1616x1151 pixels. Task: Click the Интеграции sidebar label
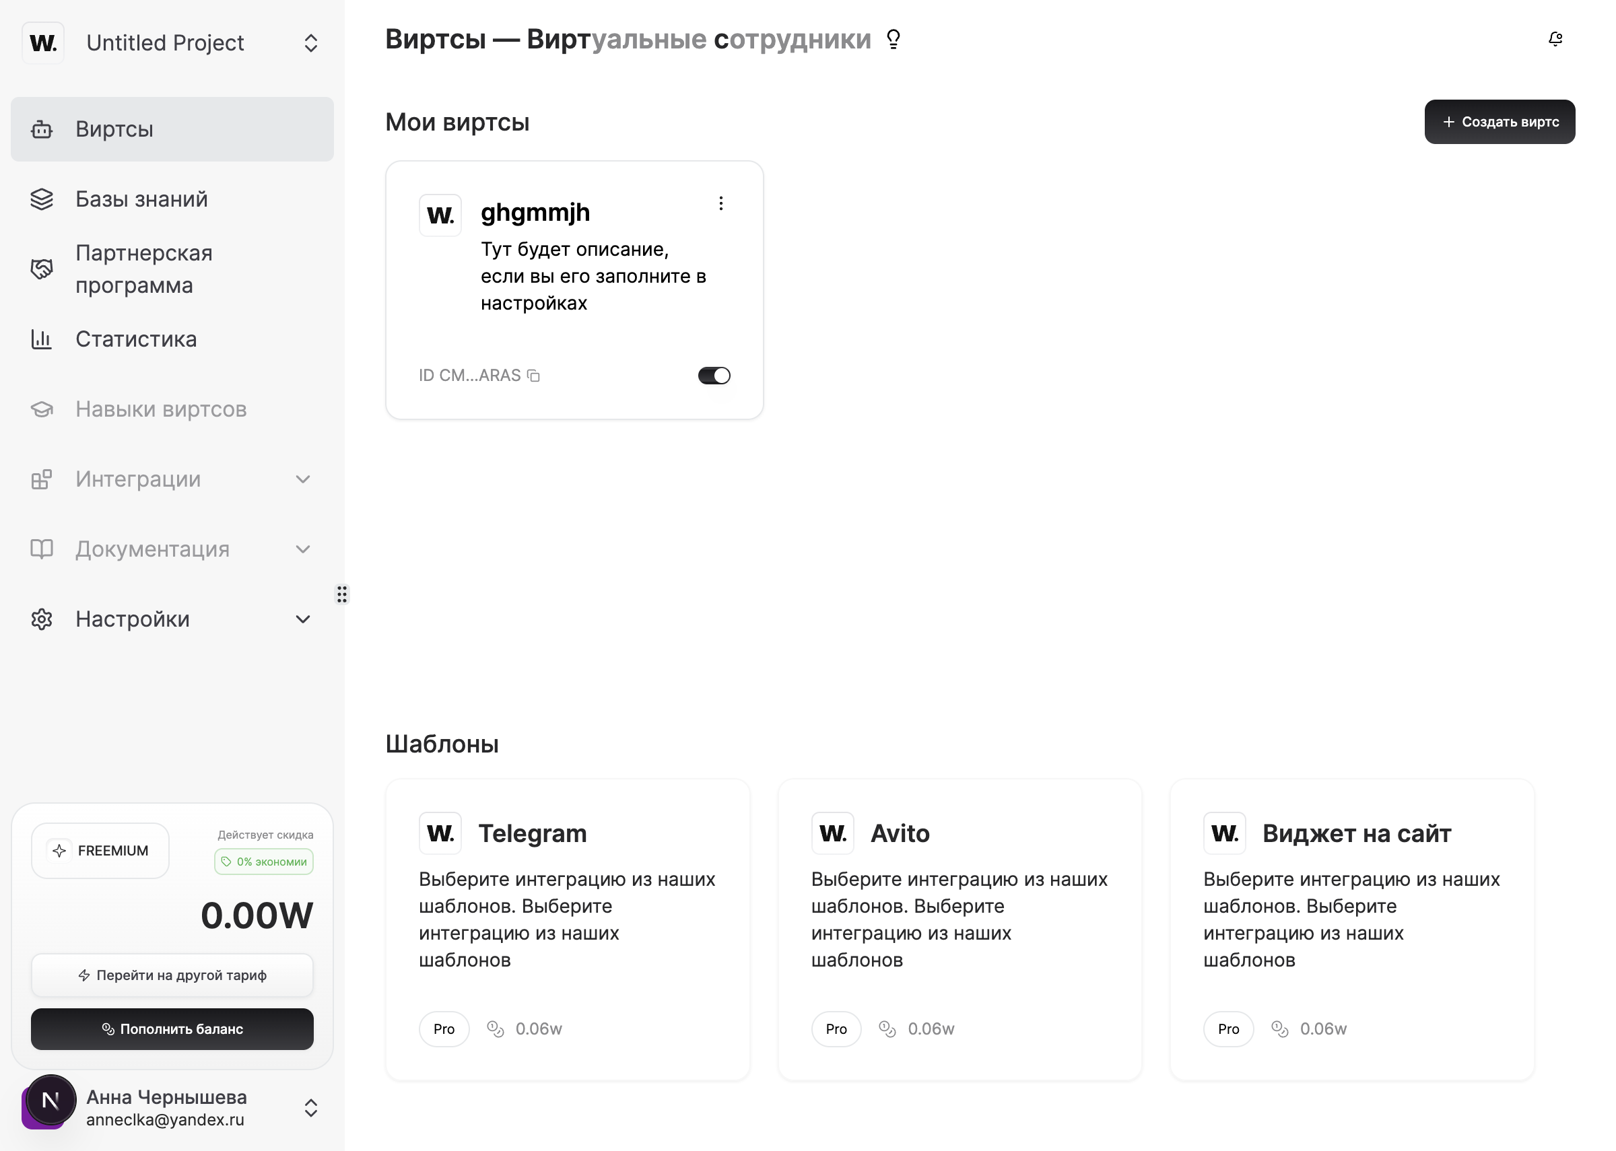coord(138,479)
